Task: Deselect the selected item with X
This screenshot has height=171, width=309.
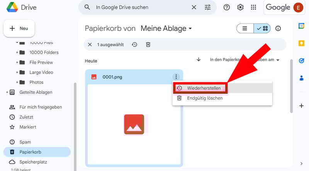Action: (90, 45)
